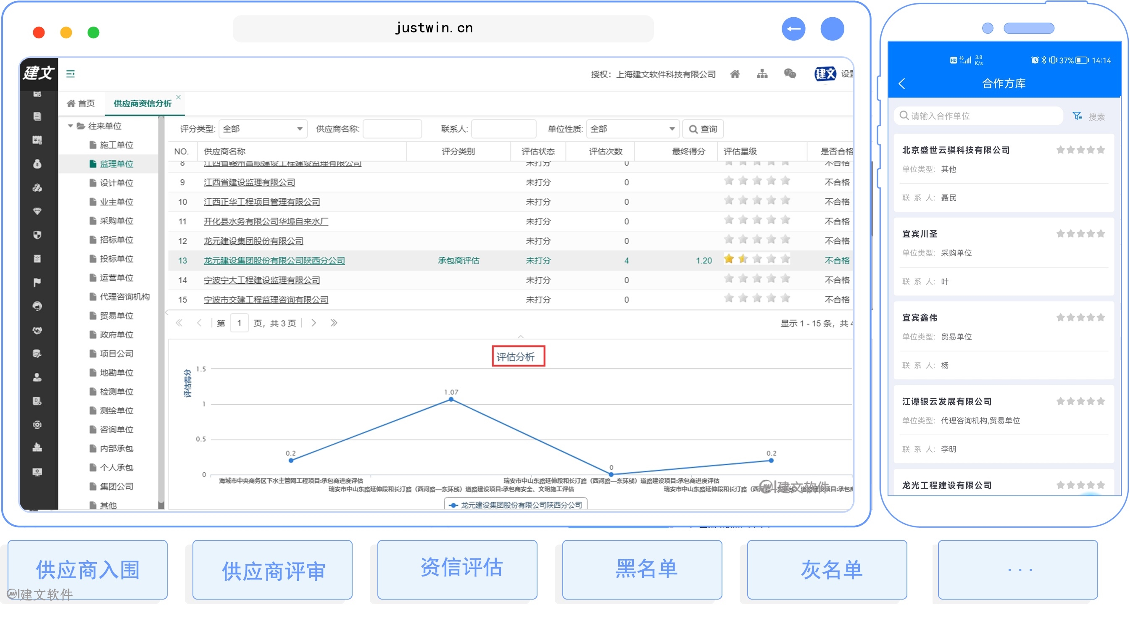Open the shield icon in dark sidebar
1141x629 pixels.
pos(37,235)
